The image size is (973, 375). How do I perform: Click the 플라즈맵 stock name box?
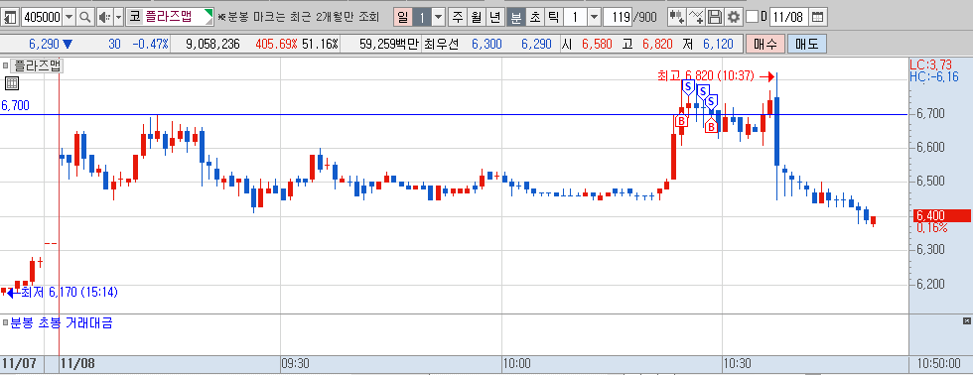(170, 17)
